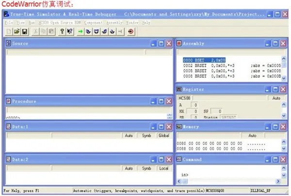Click the up arrow in Assembly panel
The width and height of the screenshot is (291, 196).
(284, 59)
